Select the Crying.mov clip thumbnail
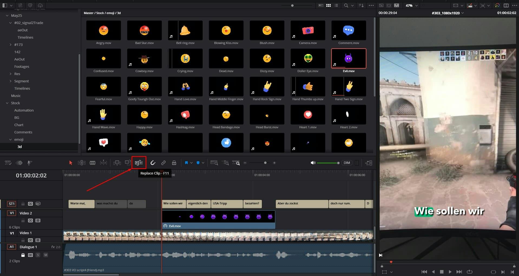 [185, 59]
